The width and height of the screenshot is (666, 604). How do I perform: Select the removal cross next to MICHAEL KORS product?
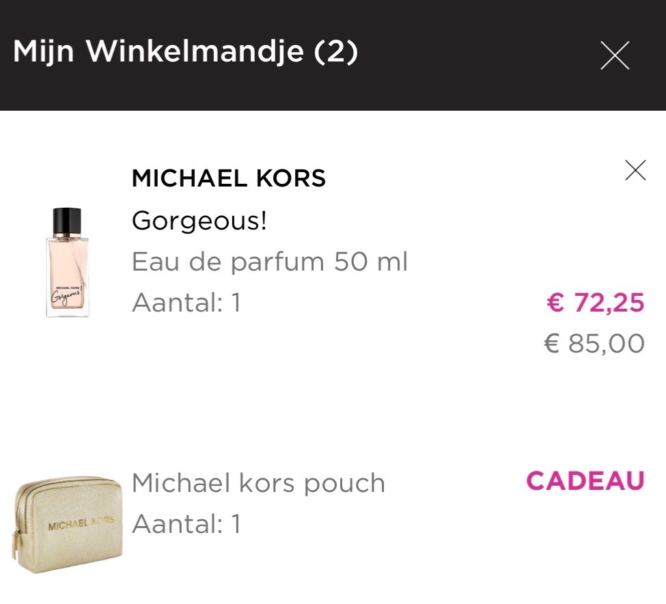pyautogui.click(x=636, y=169)
